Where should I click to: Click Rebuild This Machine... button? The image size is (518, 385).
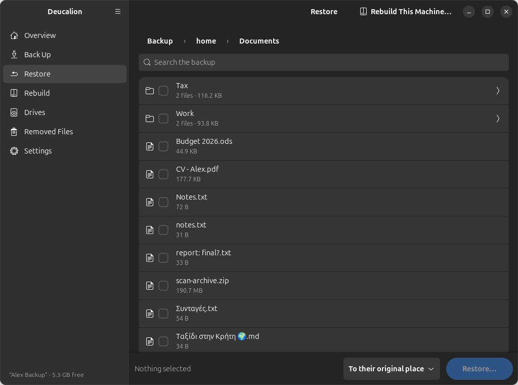[x=405, y=12]
